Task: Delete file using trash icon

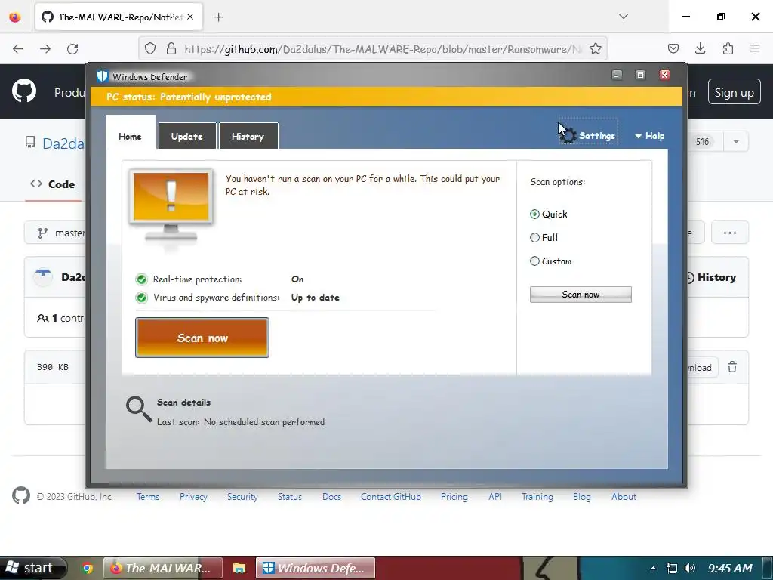Action: [x=732, y=367]
